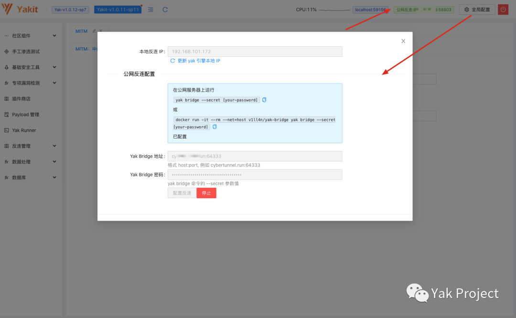The width and height of the screenshot is (516, 318).
Task: Expand the 专项漏洞检测 chevron
Action: click(54, 83)
